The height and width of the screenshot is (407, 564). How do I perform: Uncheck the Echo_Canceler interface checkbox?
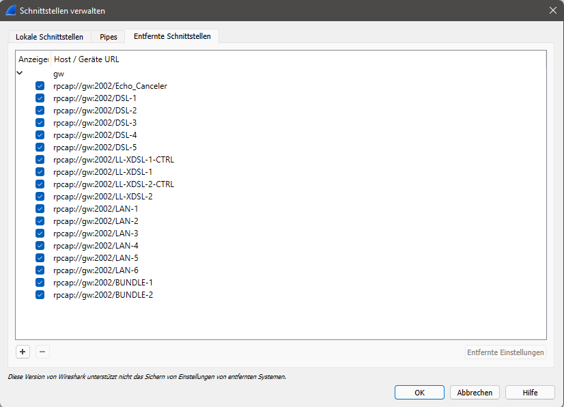[x=40, y=86]
